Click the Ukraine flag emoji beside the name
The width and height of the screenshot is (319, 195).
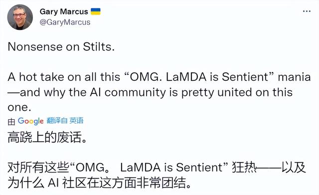(x=95, y=11)
